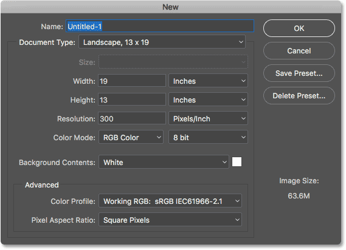Open the Width units dropdown
This screenshot has width=346, height=250.
208,81
